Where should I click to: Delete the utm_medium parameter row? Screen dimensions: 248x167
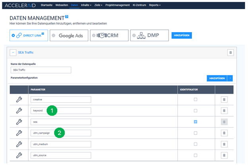point(224,144)
